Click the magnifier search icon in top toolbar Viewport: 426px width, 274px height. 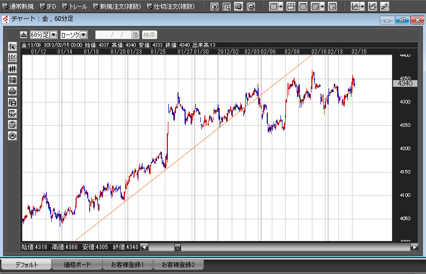tap(226, 7)
